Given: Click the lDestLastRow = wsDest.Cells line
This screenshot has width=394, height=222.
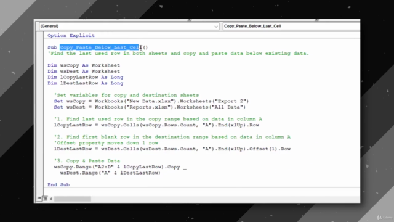Looking at the screenshot, I should click(x=172, y=149).
